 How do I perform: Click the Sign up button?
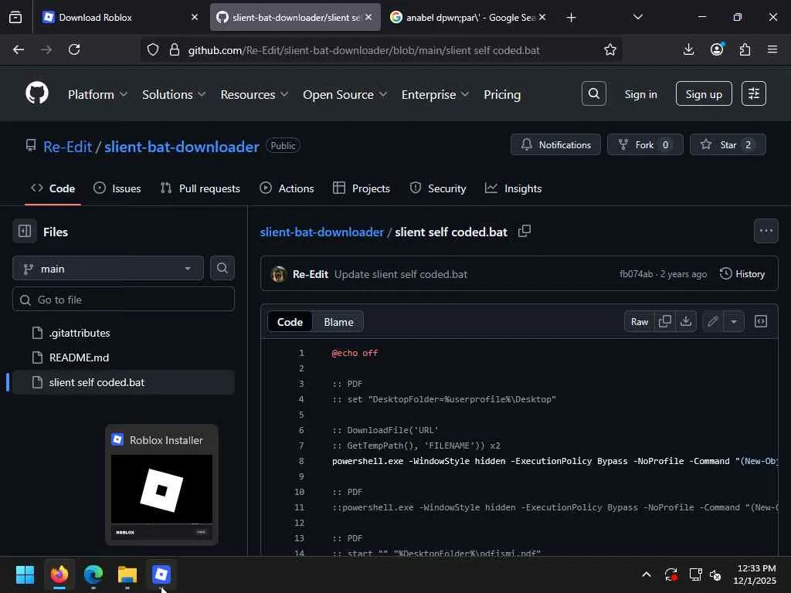704,93
